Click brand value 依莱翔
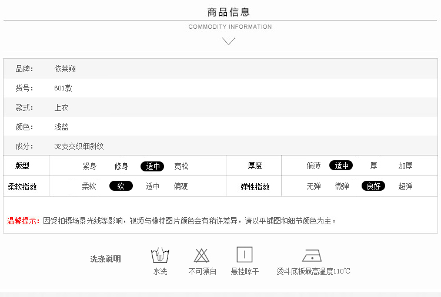441x297 pixels. tap(65, 69)
